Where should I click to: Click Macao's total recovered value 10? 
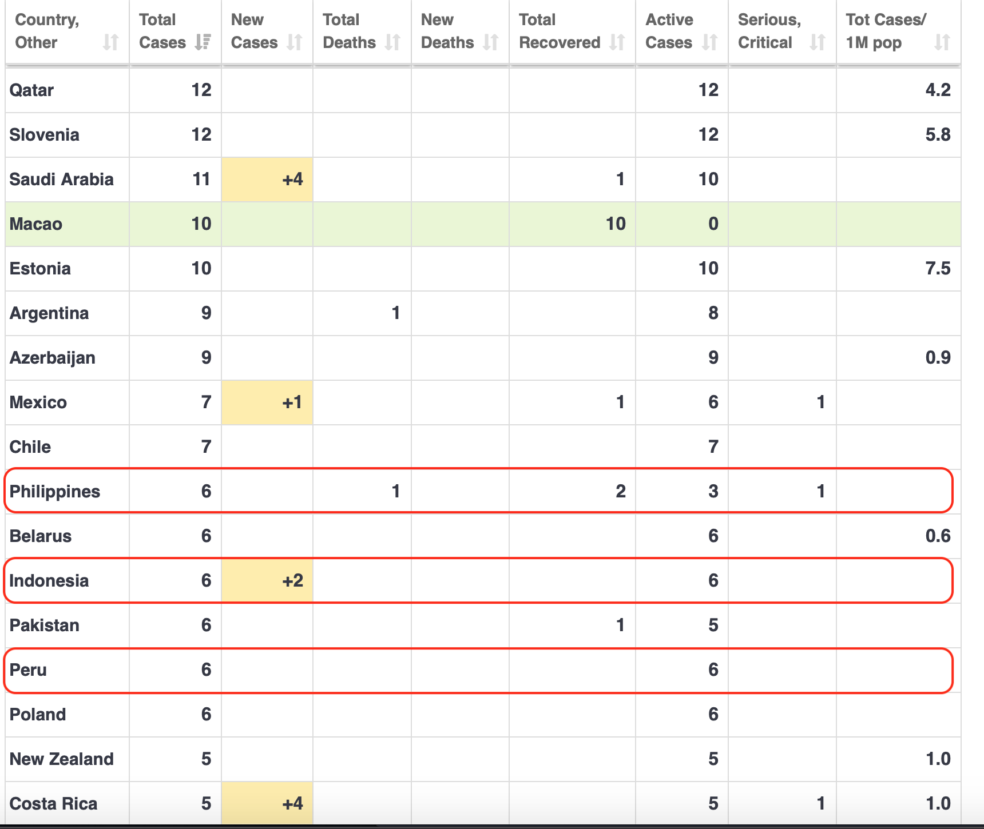pos(616,224)
